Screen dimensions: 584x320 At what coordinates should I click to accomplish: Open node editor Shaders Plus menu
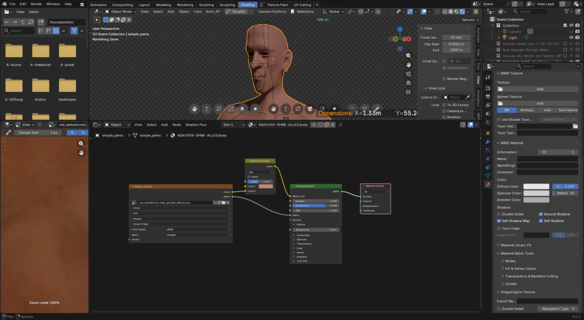pos(196,125)
